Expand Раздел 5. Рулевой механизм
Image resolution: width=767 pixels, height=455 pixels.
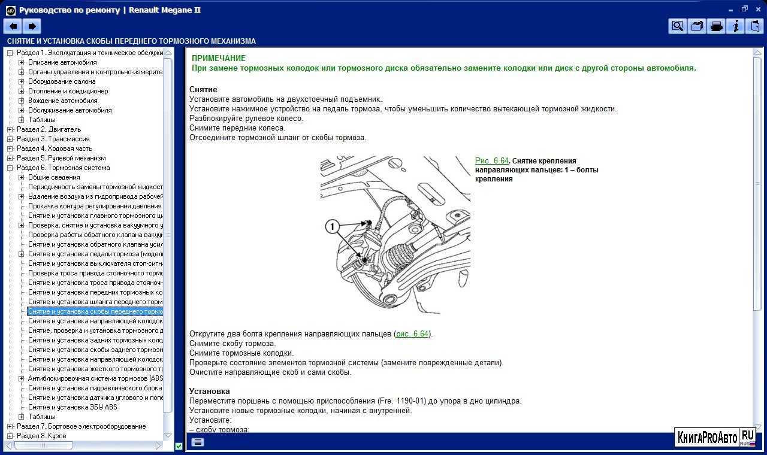[x=10, y=158]
